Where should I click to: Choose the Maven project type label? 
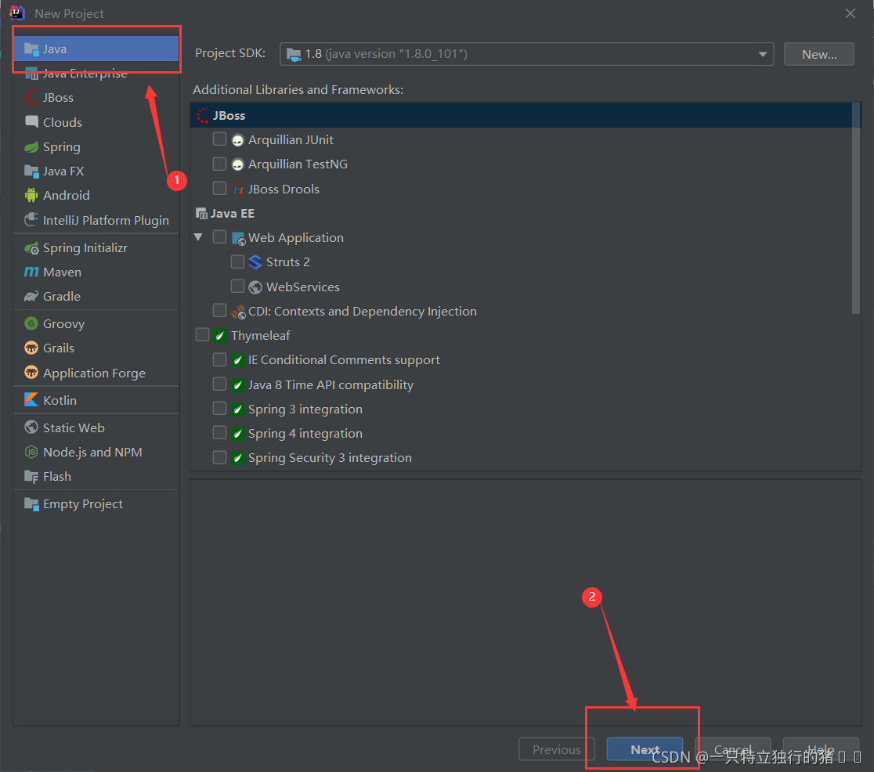[62, 272]
